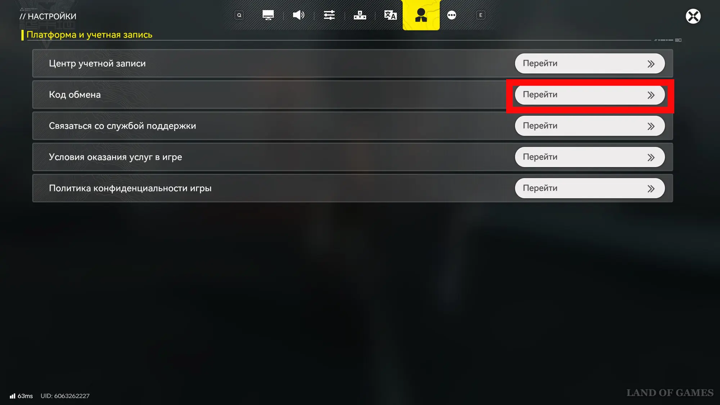Switch to previous tab with Q key icon

[239, 15]
